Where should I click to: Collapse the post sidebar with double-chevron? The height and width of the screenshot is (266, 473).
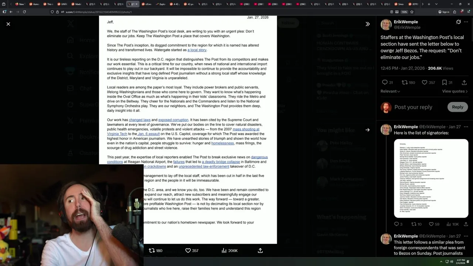367,24
